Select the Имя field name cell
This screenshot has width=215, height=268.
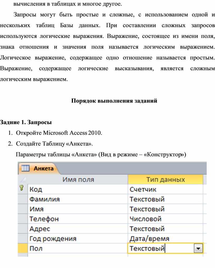coord(78,209)
